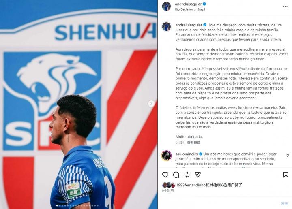Image resolution: width=292 pixels, height=209 pixels.
Task: Visit saulomineiro username link
Action: tap(187, 154)
